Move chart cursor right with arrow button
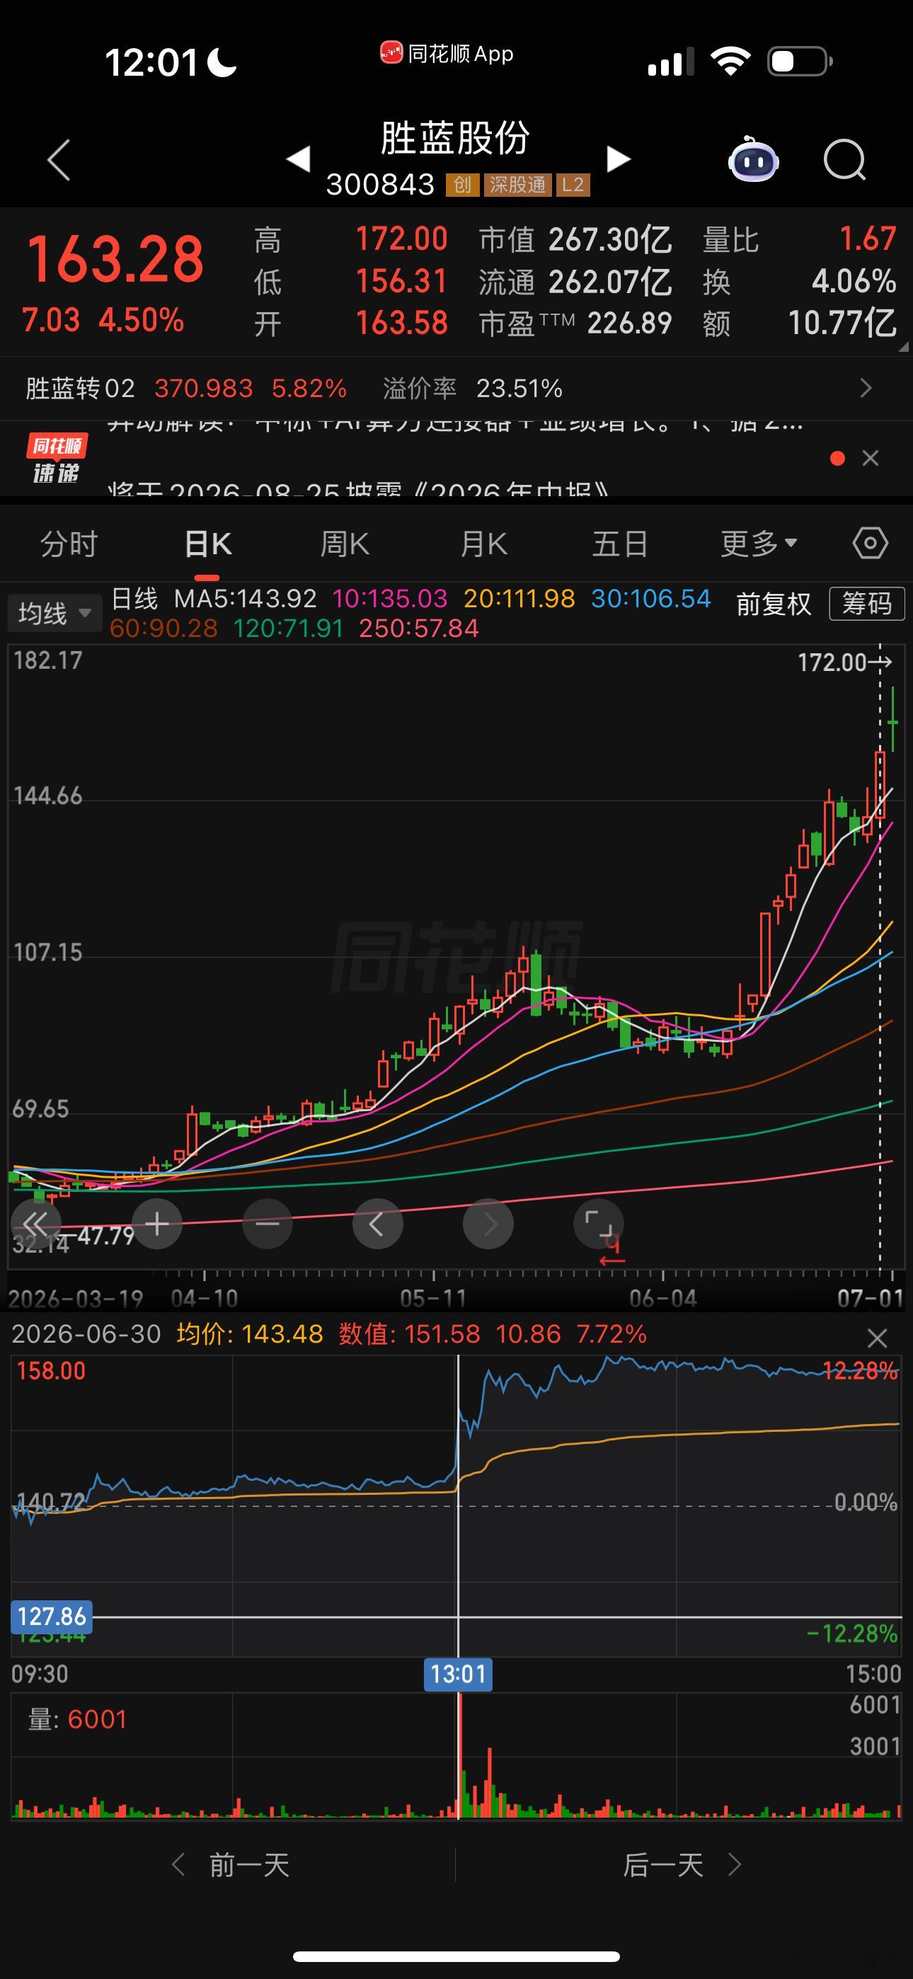Viewport: 913px width, 1979px height. coord(488,1223)
